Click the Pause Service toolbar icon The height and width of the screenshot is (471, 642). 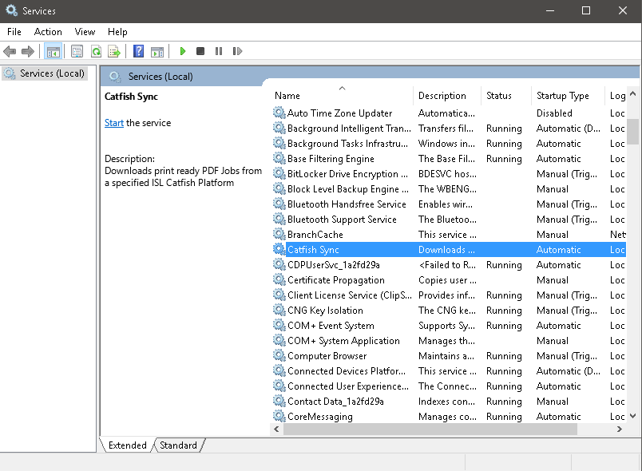click(219, 52)
